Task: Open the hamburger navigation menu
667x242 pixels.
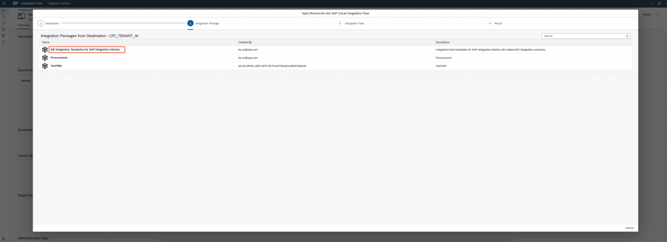Action: (x=4, y=3)
